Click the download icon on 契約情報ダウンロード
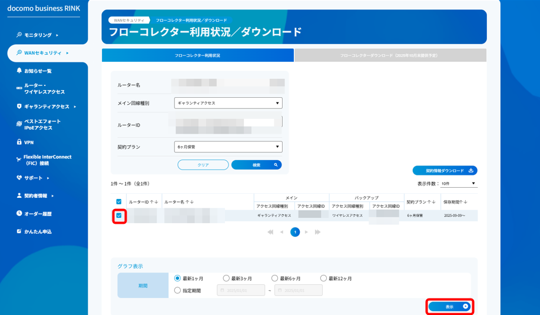The image size is (540, 315). point(471,170)
